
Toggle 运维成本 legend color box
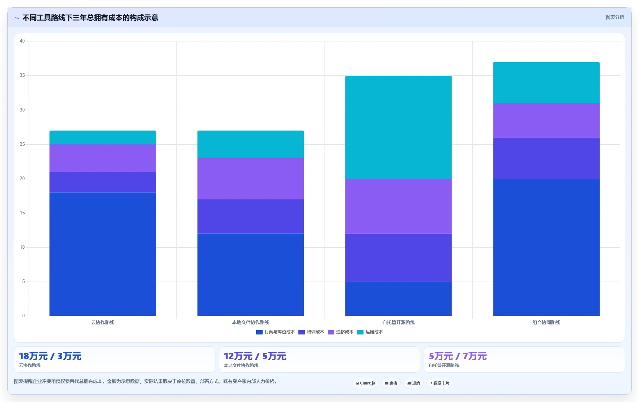(360, 332)
